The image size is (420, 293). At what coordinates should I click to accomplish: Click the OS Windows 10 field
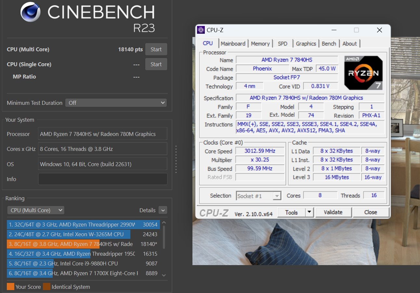tap(103, 164)
